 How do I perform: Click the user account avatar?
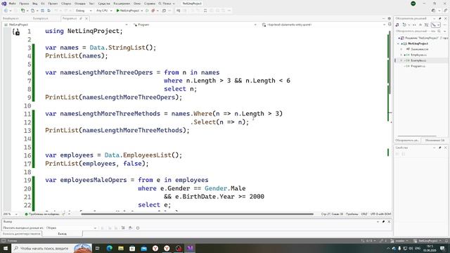point(413,4)
